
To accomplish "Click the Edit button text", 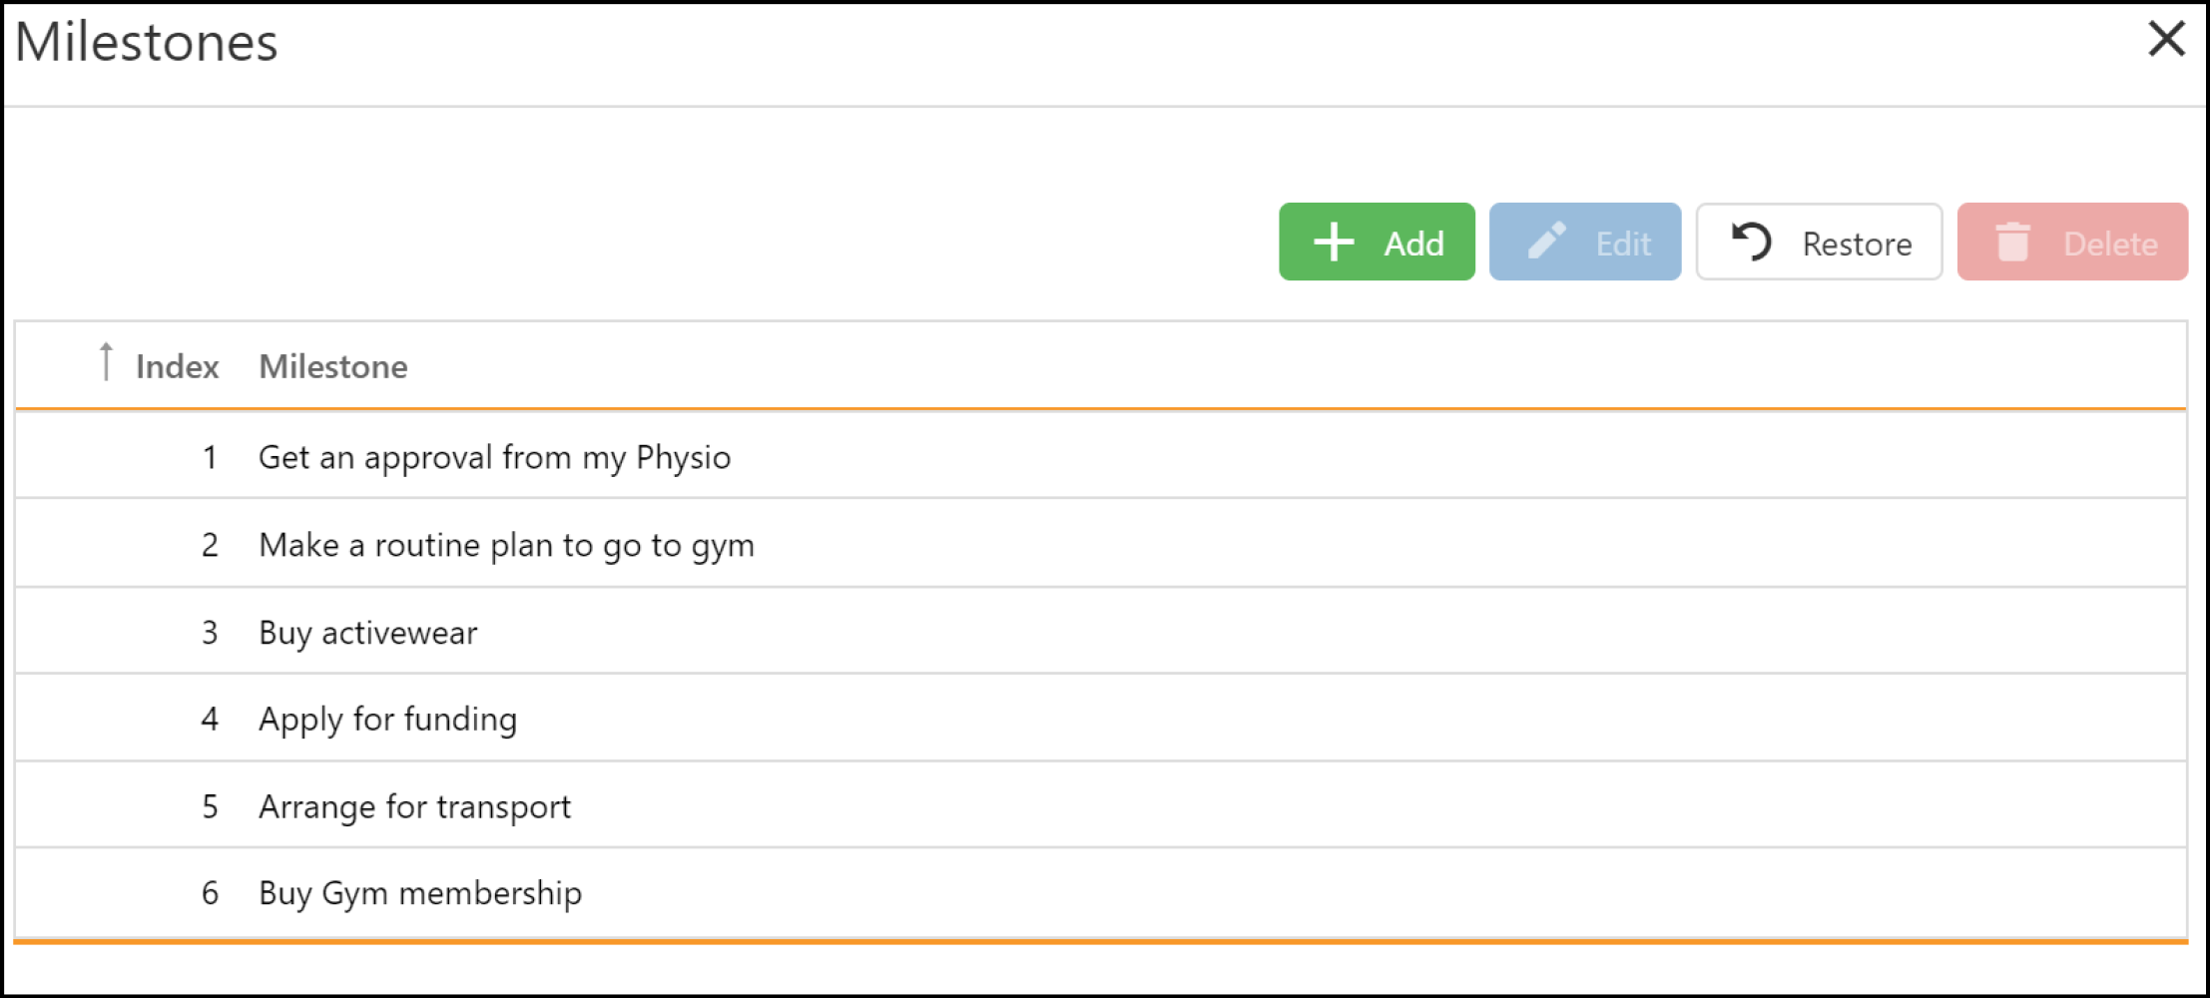I will coord(1623,244).
